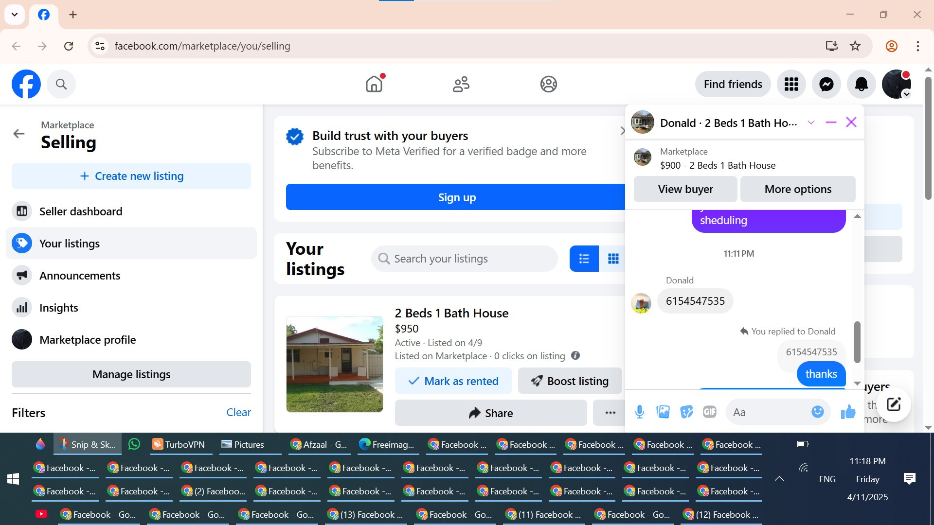Viewport: 934px width, 525px height.
Task: Click the chat scrollbar thumb
Action: (857, 342)
